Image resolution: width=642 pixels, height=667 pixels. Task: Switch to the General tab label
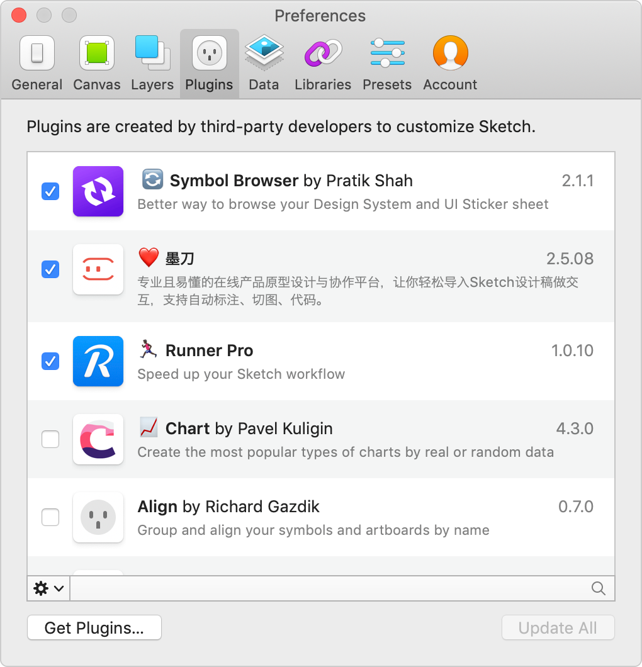tap(37, 85)
